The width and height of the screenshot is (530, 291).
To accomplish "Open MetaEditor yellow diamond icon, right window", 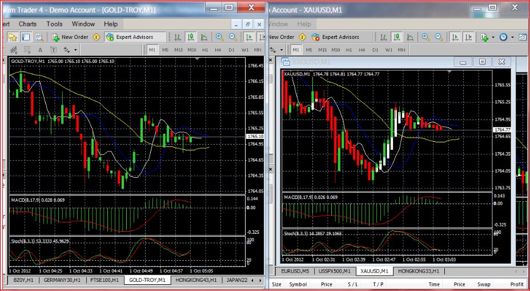I will pyautogui.click(x=302, y=37).
